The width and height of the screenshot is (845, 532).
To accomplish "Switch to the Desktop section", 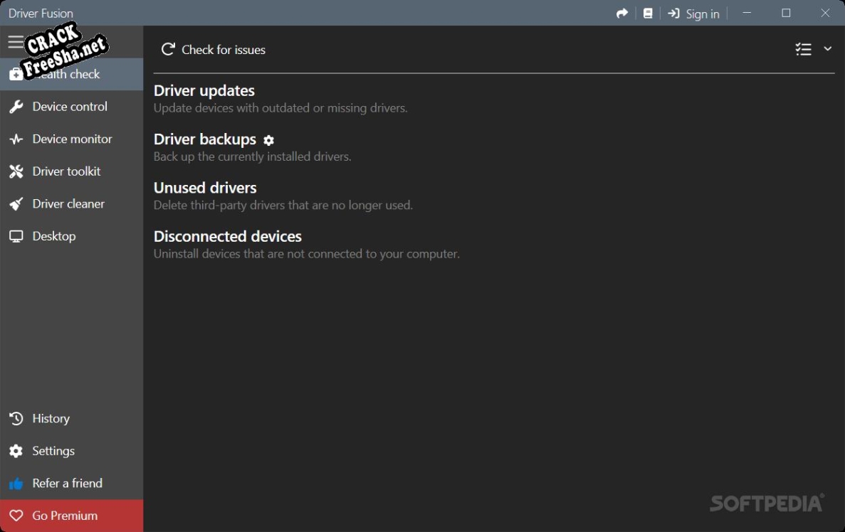I will tap(54, 236).
